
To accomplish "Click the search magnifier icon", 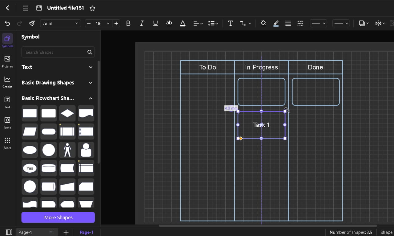I will [x=90, y=52].
